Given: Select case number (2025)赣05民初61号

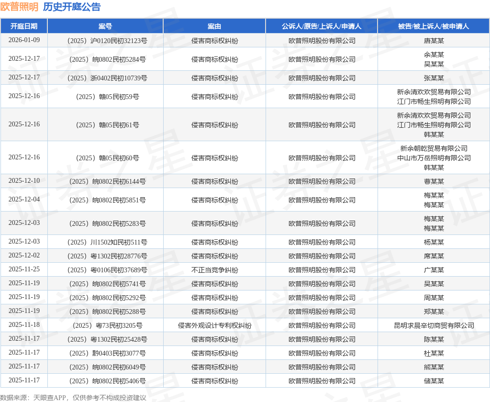Looking at the screenshot, I should pos(105,125).
